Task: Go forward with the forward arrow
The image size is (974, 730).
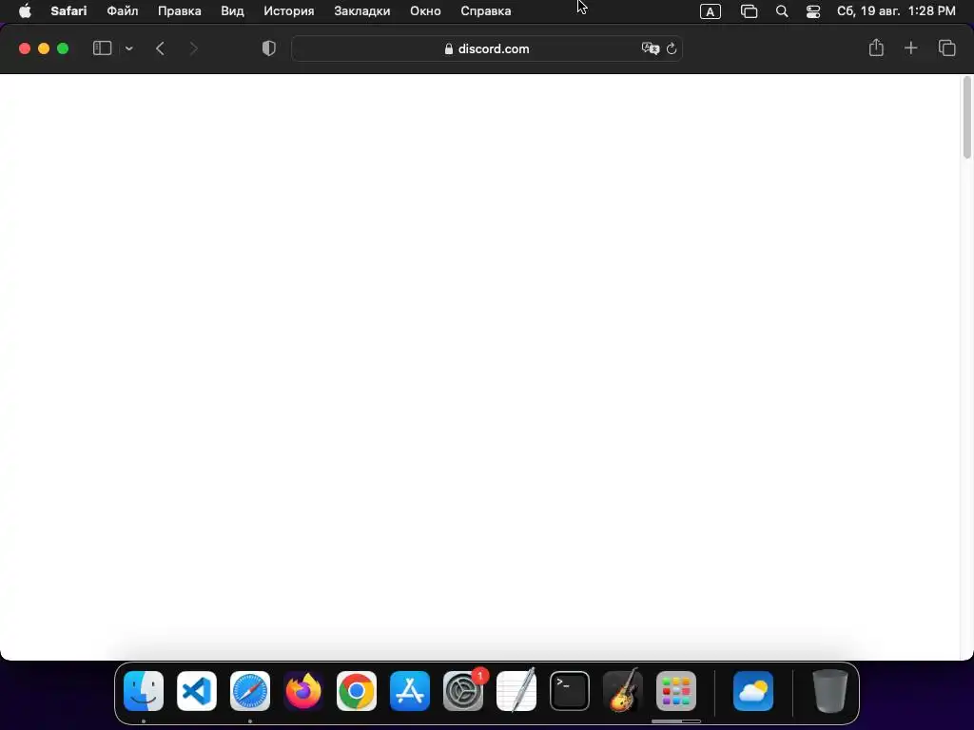Action: point(193,48)
